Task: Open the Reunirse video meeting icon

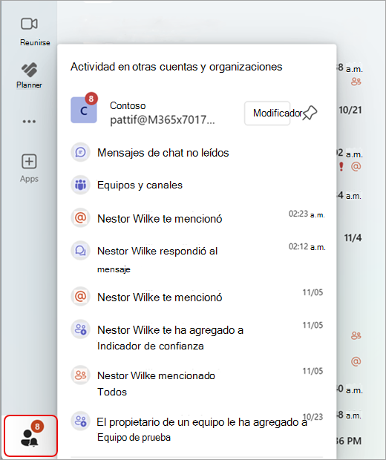Action: point(29,24)
